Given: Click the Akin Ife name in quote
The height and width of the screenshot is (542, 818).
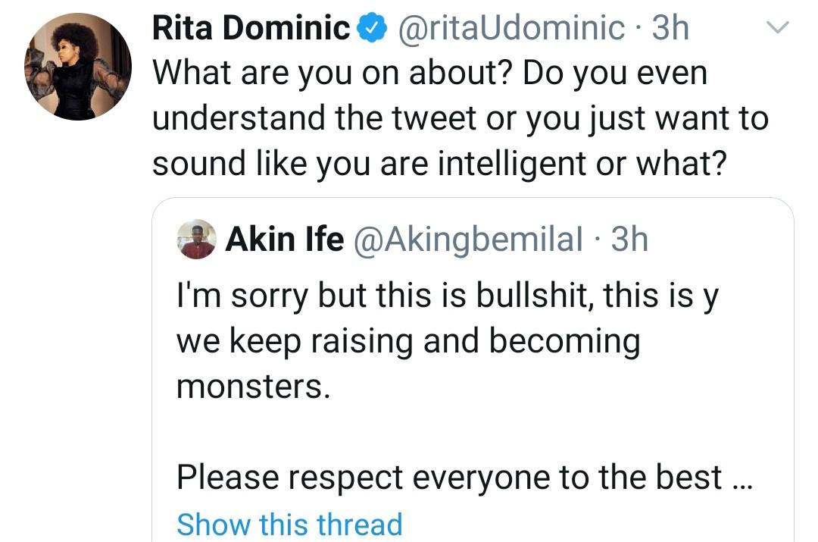Looking at the screenshot, I should [x=285, y=240].
